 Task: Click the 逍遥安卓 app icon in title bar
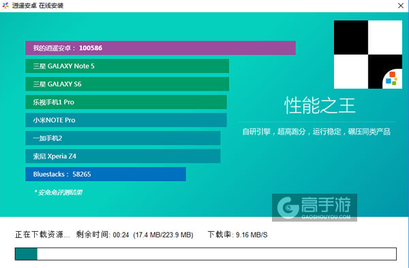click(x=5, y=5)
